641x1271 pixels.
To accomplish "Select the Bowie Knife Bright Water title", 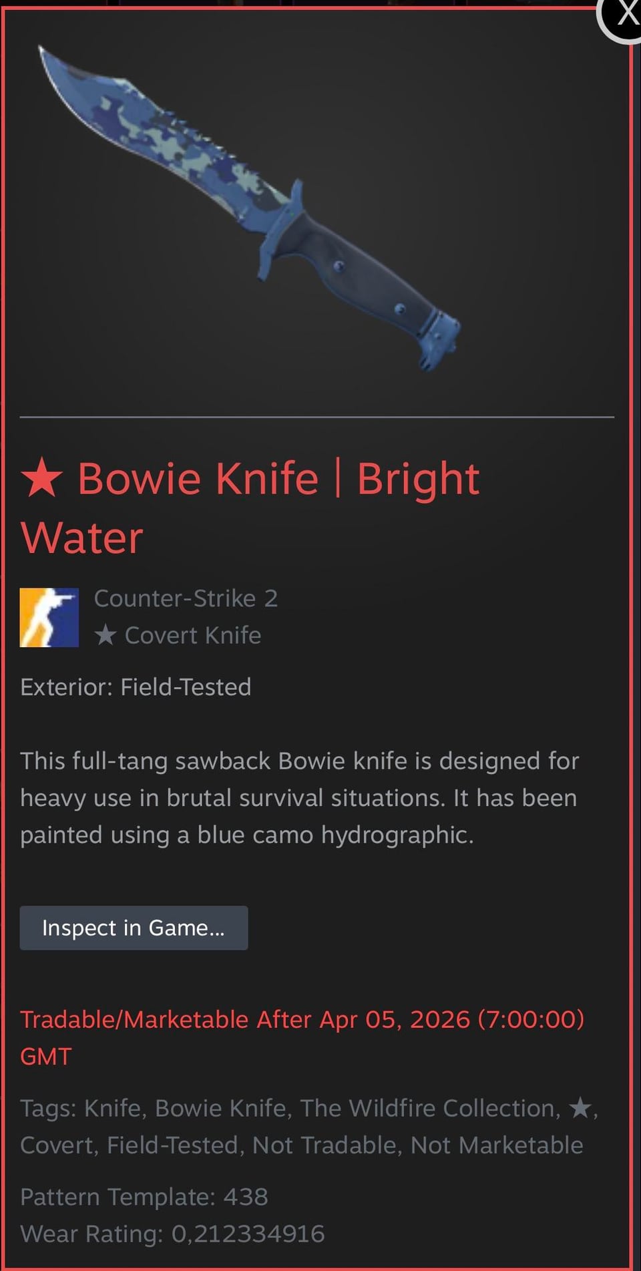I will pyautogui.click(x=250, y=508).
